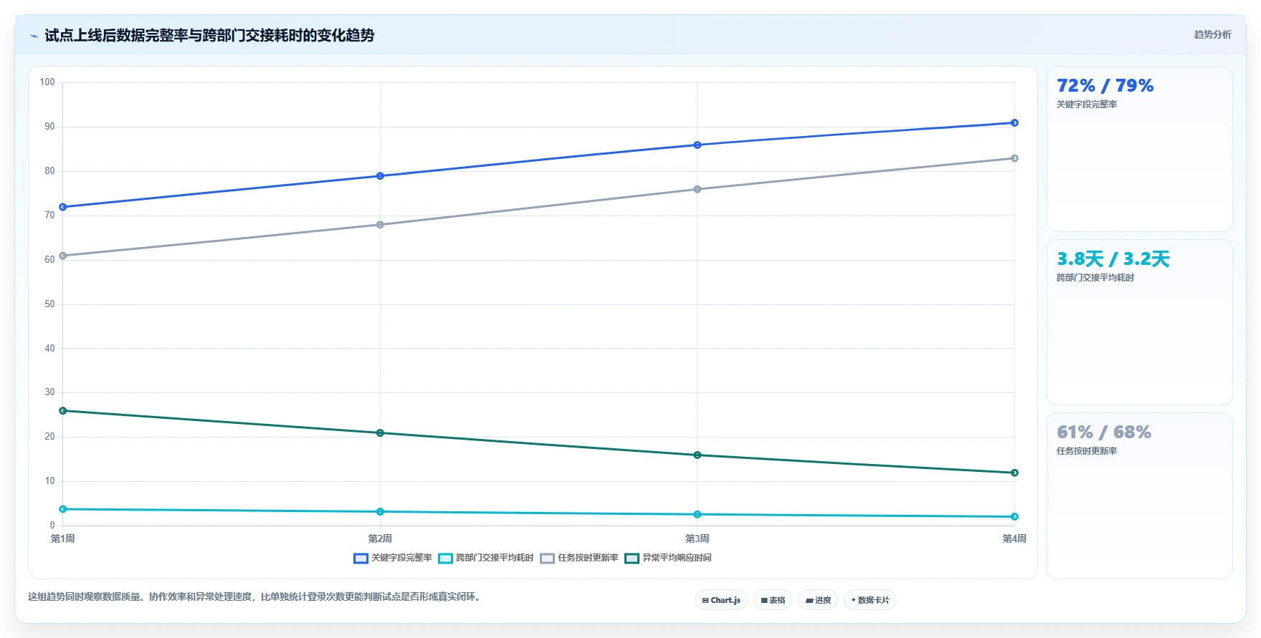This screenshot has height=638, width=1261.
Task: Click the gray data point at 第3周
Action: click(x=698, y=190)
